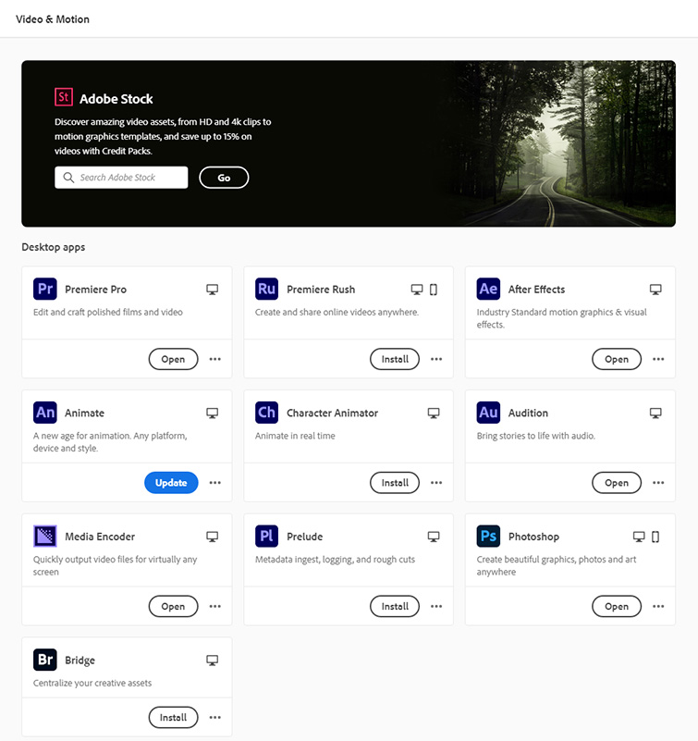Click the Premiere Pro app icon
Image resolution: width=698 pixels, height=741 pixels.
45,289
